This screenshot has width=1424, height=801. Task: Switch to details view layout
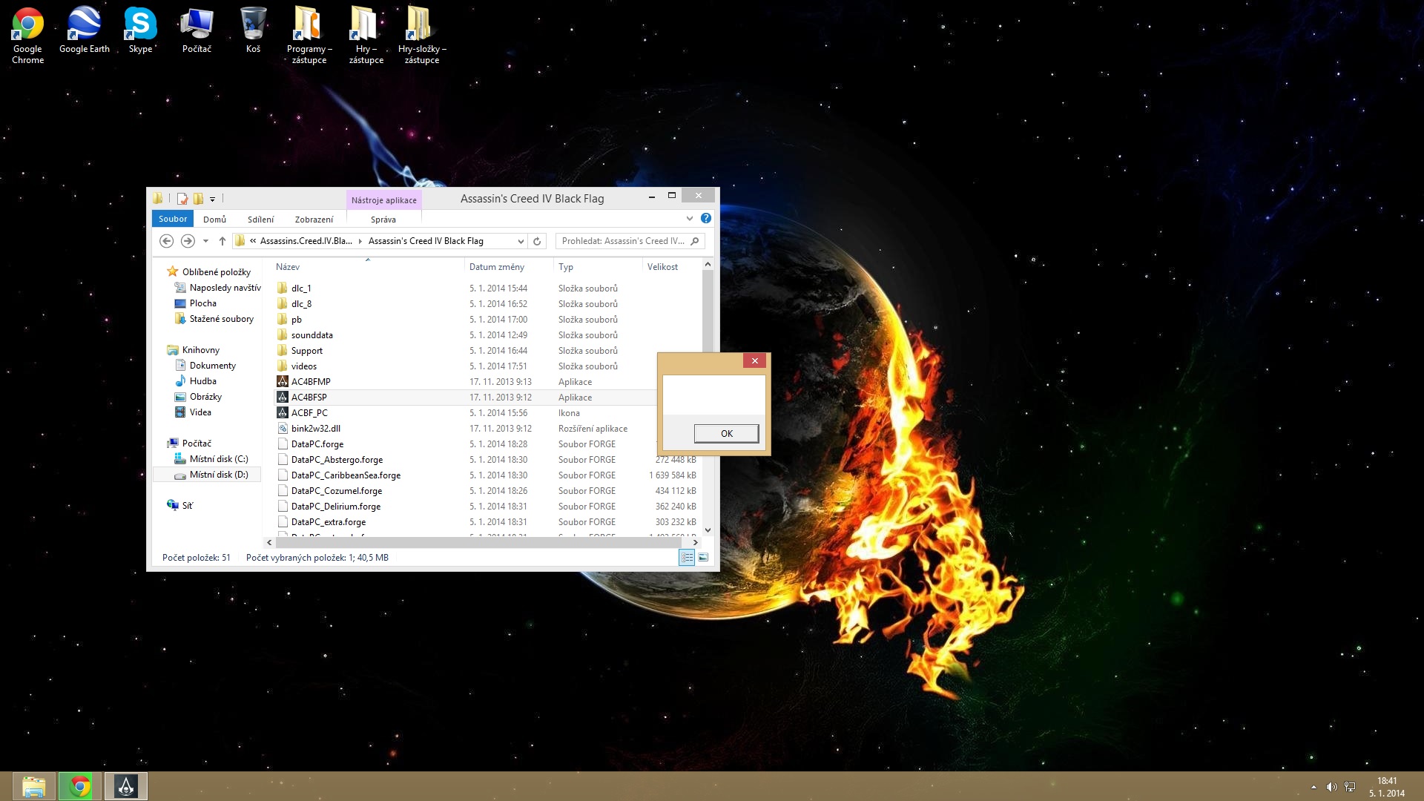[x=687, y=558]
